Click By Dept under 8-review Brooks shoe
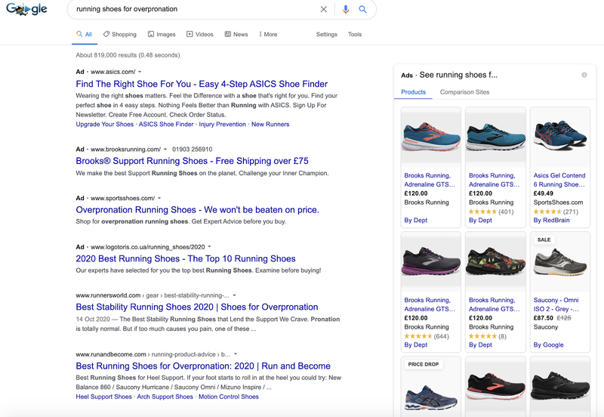Screen dimensions: 604x417 tap(480, 344)
